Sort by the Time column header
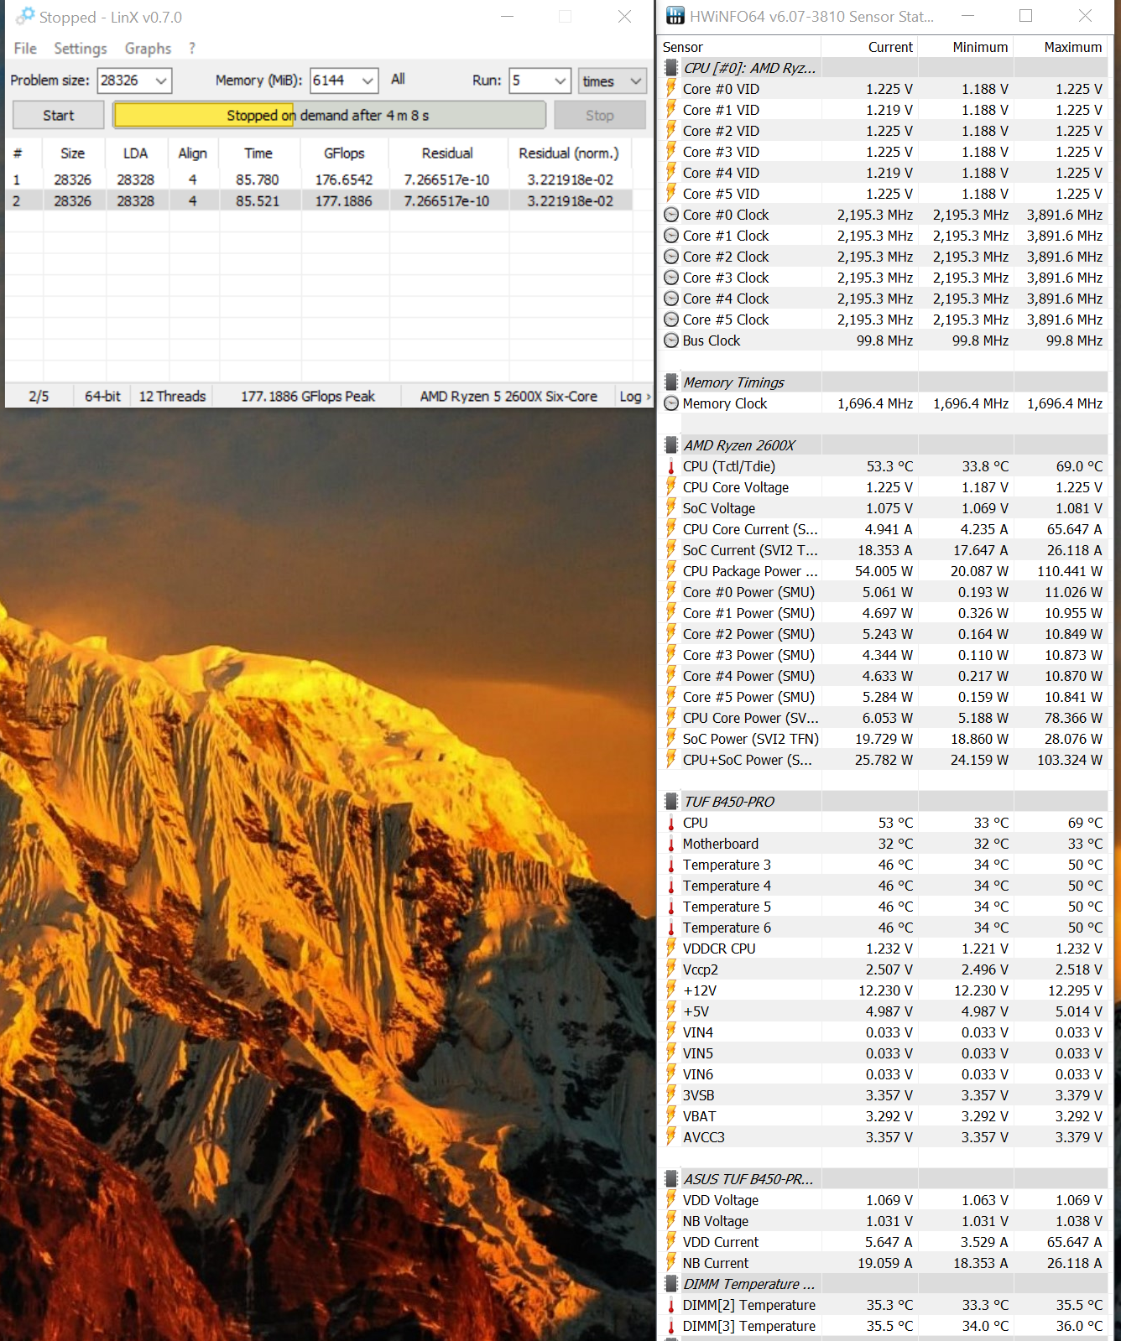The image size is (1121, 1341). point(258,153)
